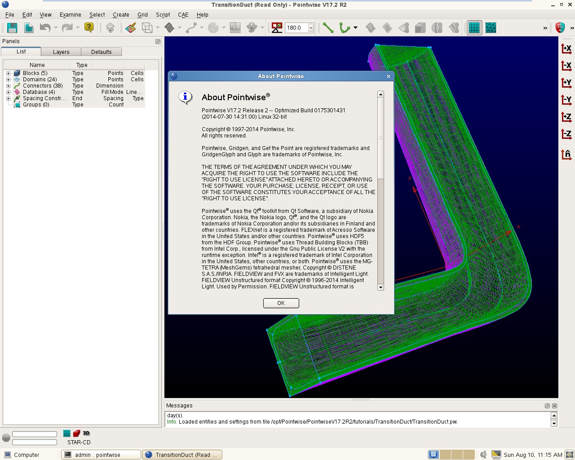Click OK in About Pointwise dialog
This screenshot has height=460, width=575.
[x=281, y=303]
